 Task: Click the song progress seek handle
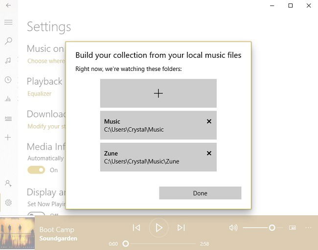126,244
